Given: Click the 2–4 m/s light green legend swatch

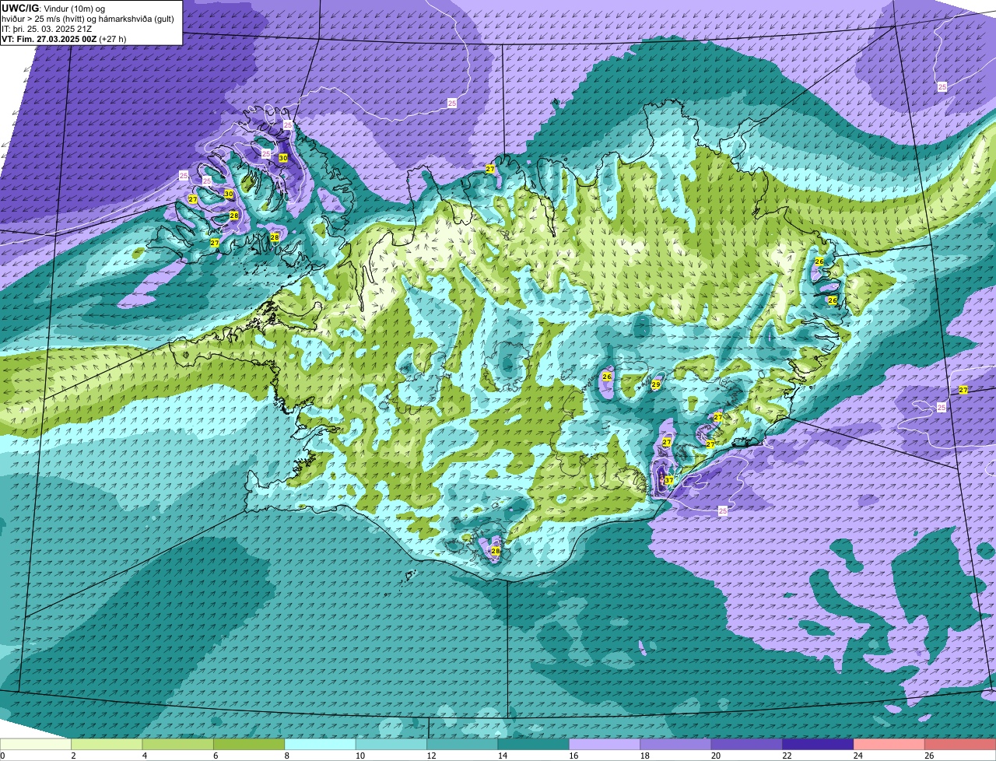Looking at the screenshot, I should [x=107, y=745].
